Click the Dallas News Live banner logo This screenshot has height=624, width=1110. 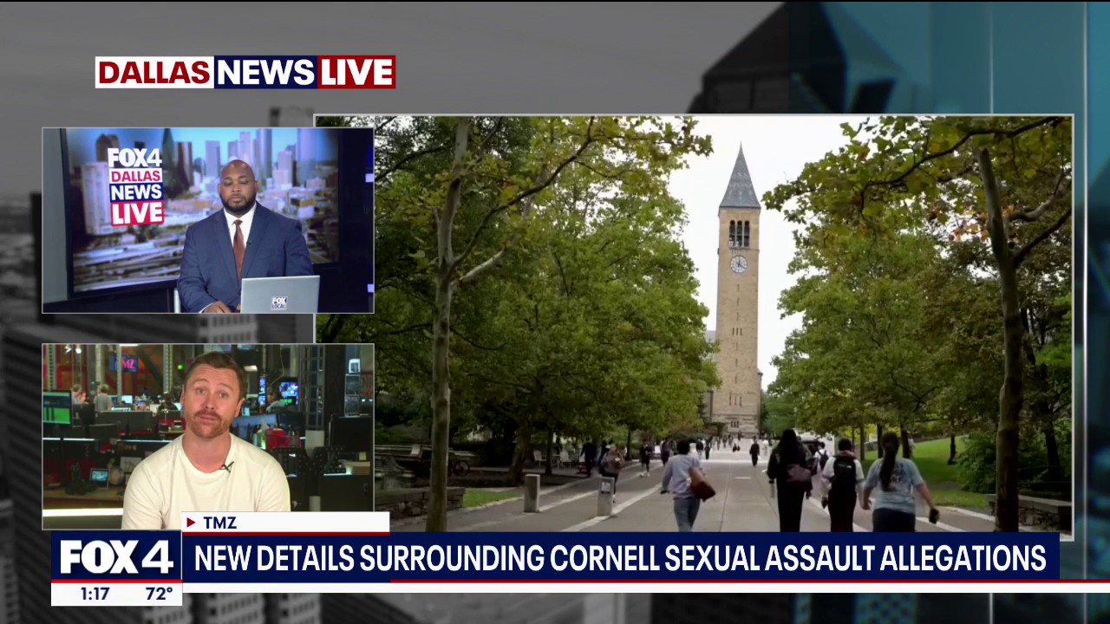click(x=245, y=73)
